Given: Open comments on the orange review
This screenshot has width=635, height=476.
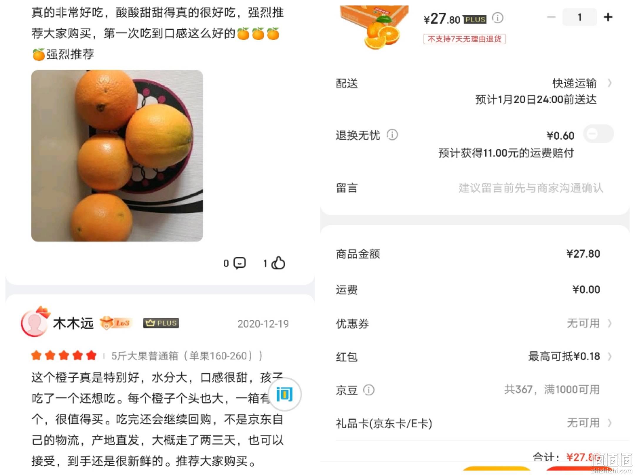Looking at the screenshot, I should (240, 263).
